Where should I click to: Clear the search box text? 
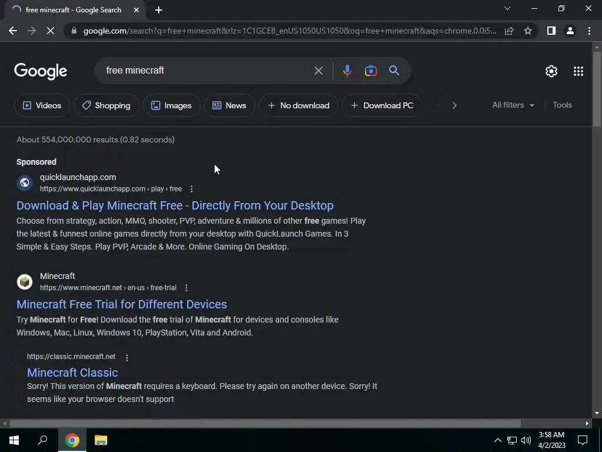tap(319, 71)
